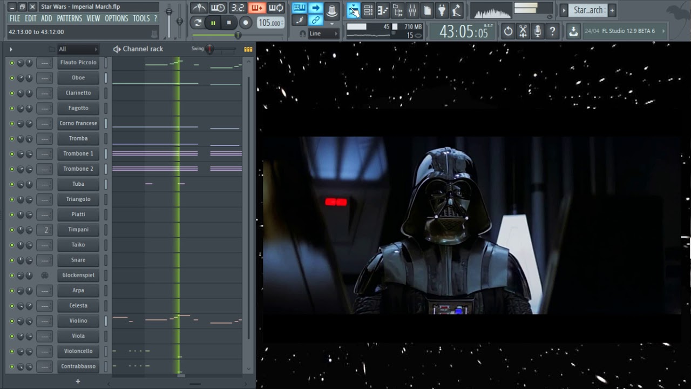The image size is (691, 389).
Task: Select the Arpa channel button
Action: [x=78, y=291]
